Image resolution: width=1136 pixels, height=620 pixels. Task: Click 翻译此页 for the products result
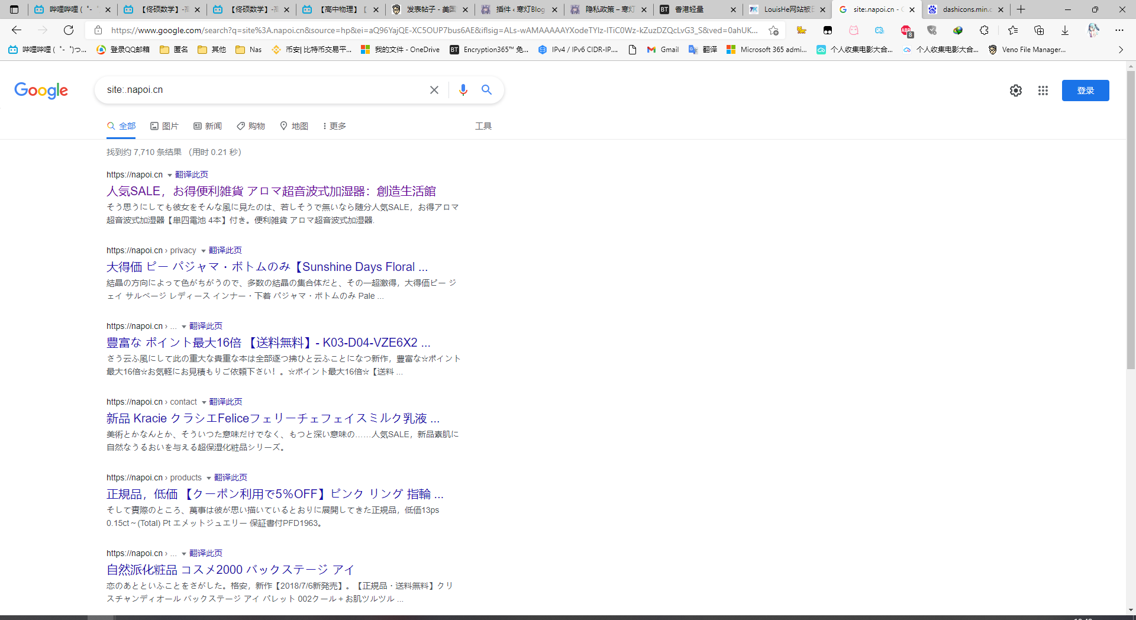(x=231, y=477)
